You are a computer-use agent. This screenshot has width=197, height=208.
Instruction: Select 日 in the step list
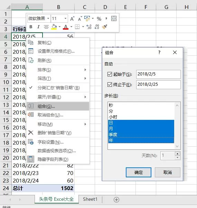[x=141, y=123]
